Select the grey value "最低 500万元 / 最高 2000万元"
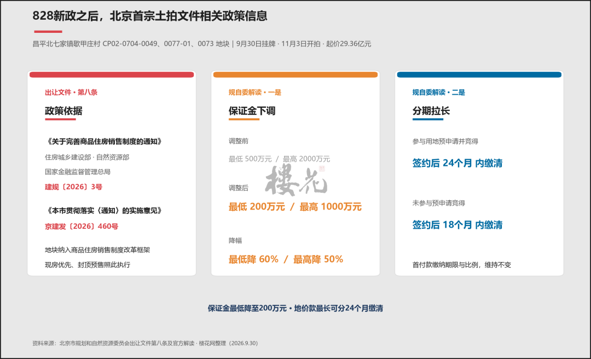The height and width of the screenshot is (359, 591). point(279,159)
